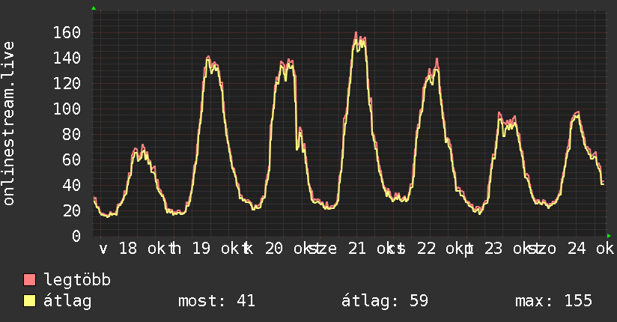Select the átlag legend label
Viewport: 617px width, 322px height.
[67, 301]
